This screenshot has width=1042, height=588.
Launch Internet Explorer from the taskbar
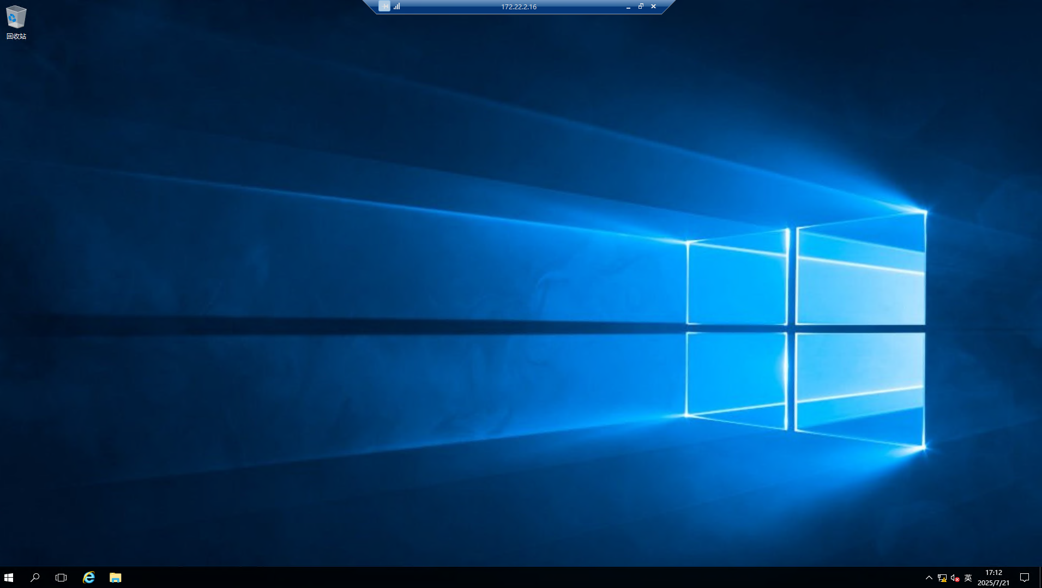[88, 578]
